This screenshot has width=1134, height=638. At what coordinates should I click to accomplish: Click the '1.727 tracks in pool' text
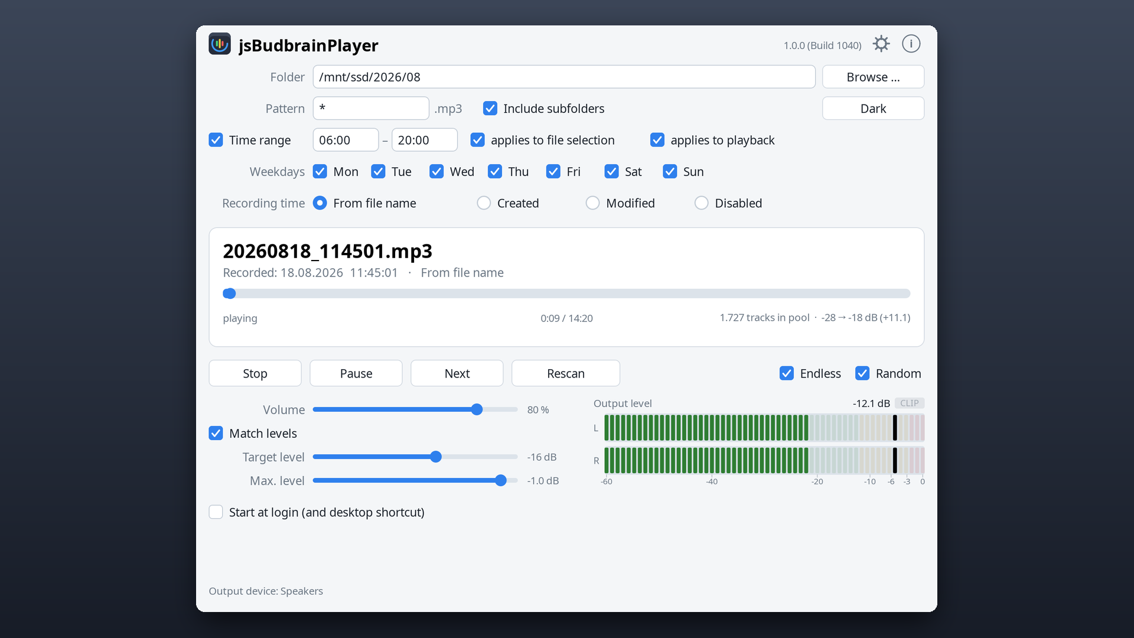pos(764,318)
